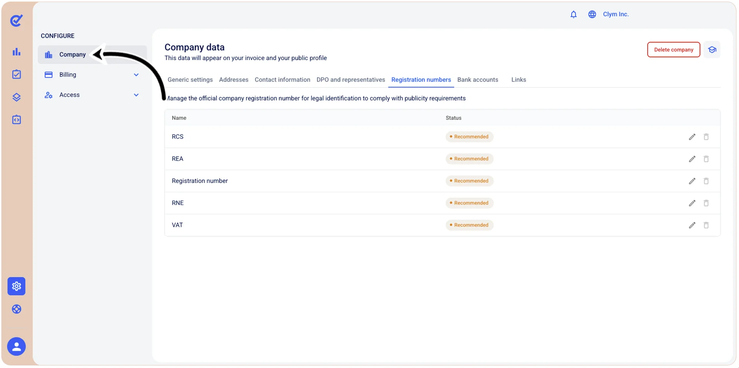This screenshot has height=368, width=739.
Task: Click the Status column header
Action: (x=453, y=118)
